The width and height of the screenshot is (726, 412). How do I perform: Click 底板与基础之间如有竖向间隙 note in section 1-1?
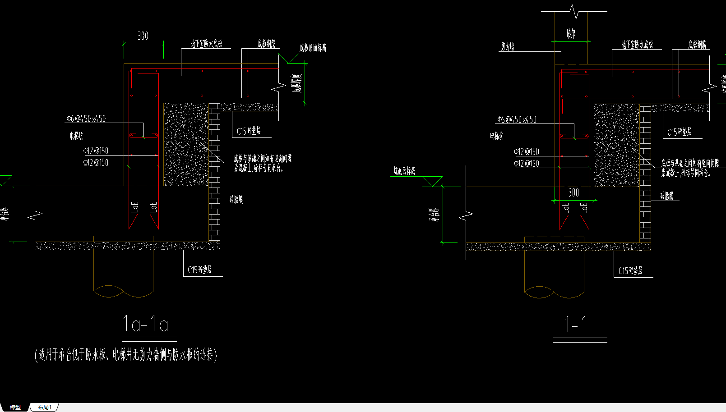pos(690,163)
